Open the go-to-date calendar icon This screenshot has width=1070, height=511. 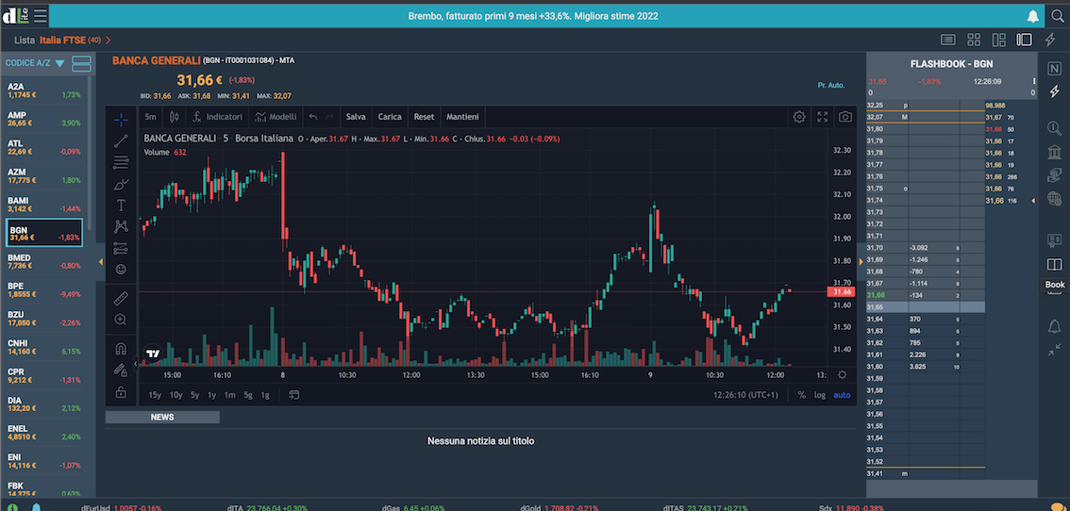pos(294,394)
